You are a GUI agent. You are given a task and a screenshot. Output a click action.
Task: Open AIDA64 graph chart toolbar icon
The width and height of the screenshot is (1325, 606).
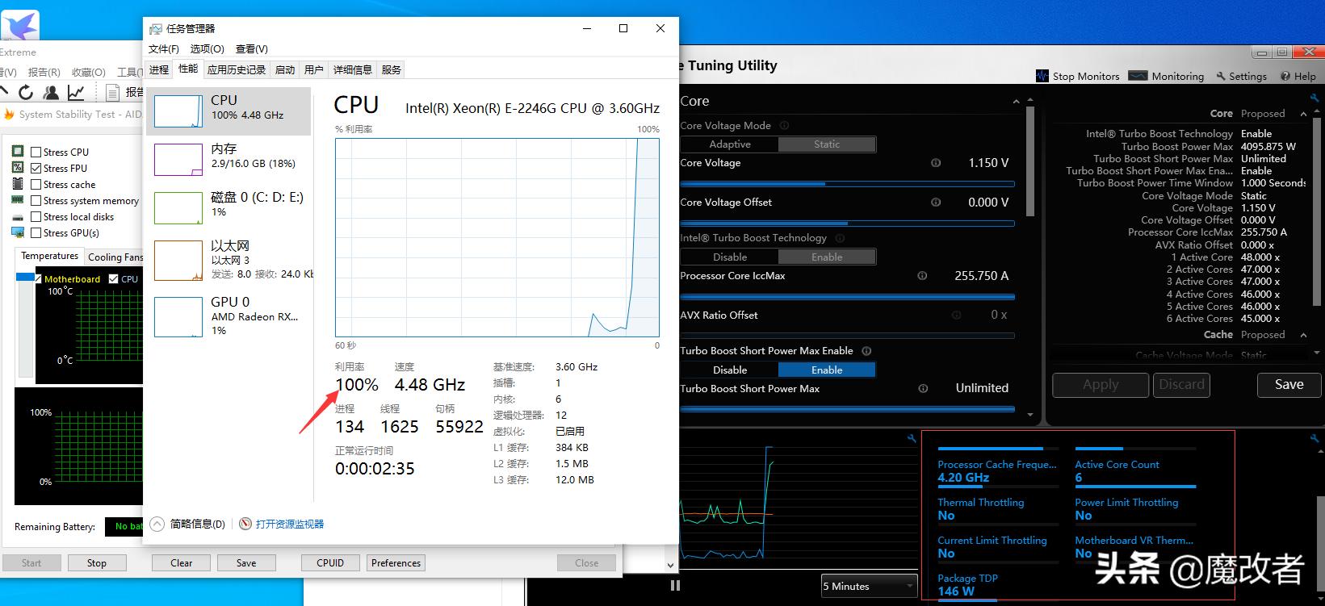click(76, 92)
